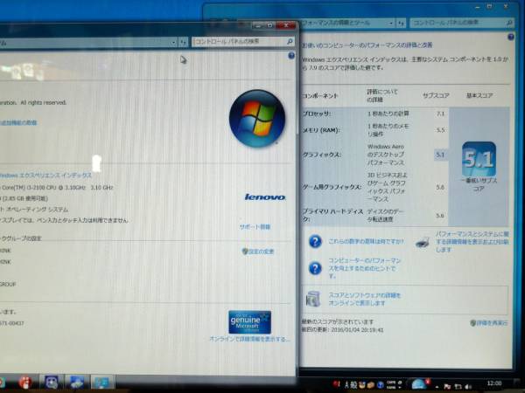Select the プライマリ ハードディスク component label

(x=332, y=215)
